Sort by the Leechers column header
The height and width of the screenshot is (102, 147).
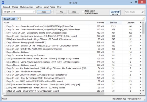[x=131, y=23]
